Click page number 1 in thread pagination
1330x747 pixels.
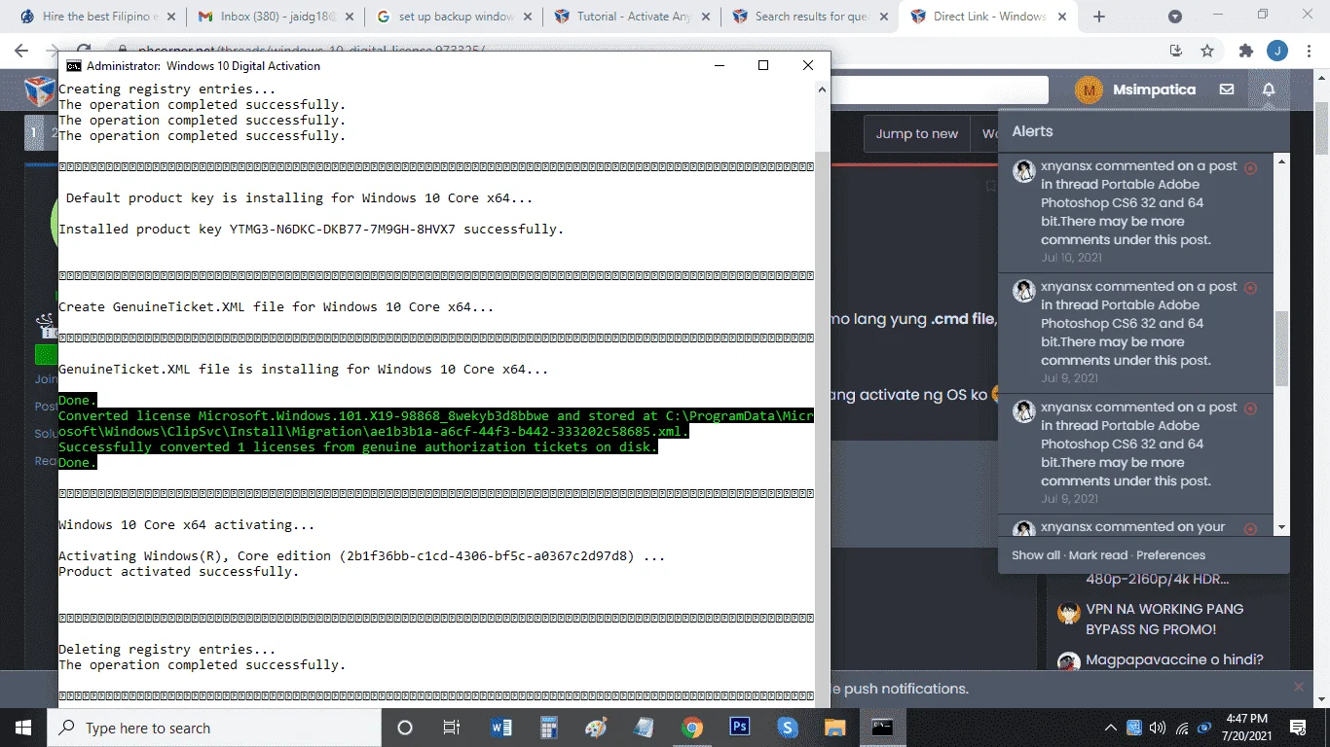coord(34,133)
